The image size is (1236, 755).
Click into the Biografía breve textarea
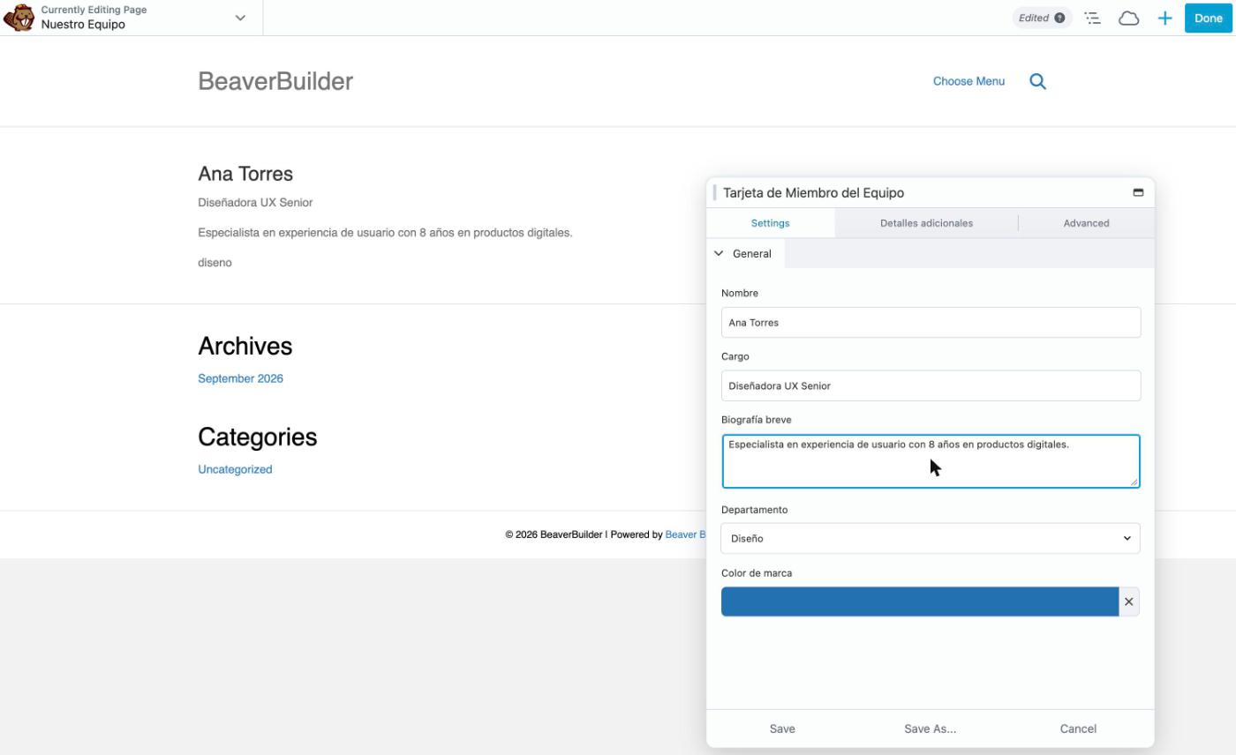pos(931,461)
